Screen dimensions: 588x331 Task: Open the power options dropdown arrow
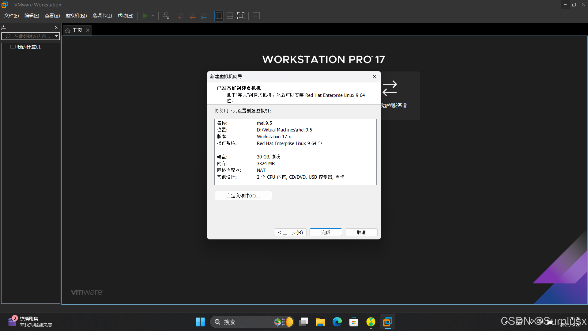[x=153, y=16]
